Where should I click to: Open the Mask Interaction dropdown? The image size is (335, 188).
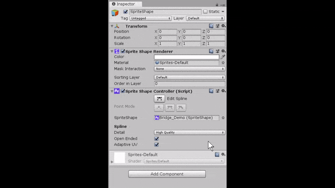(190, 69)
